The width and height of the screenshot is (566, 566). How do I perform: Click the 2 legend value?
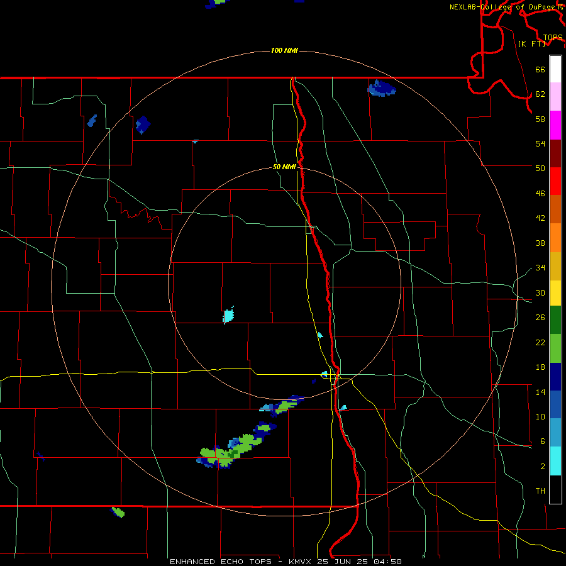point(543,467)
